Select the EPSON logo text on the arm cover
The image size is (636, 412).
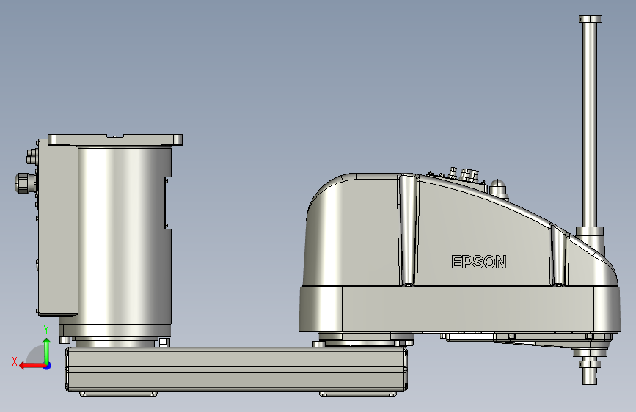(x=479, y=262)
